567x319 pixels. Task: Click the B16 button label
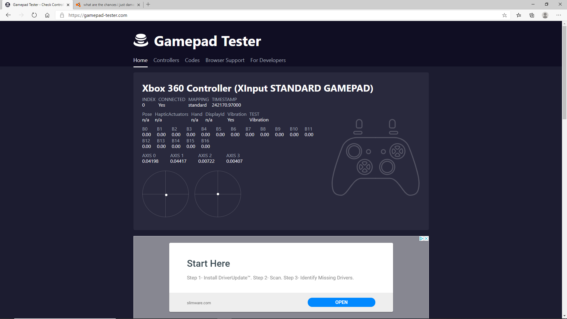(x=205, y=141)
